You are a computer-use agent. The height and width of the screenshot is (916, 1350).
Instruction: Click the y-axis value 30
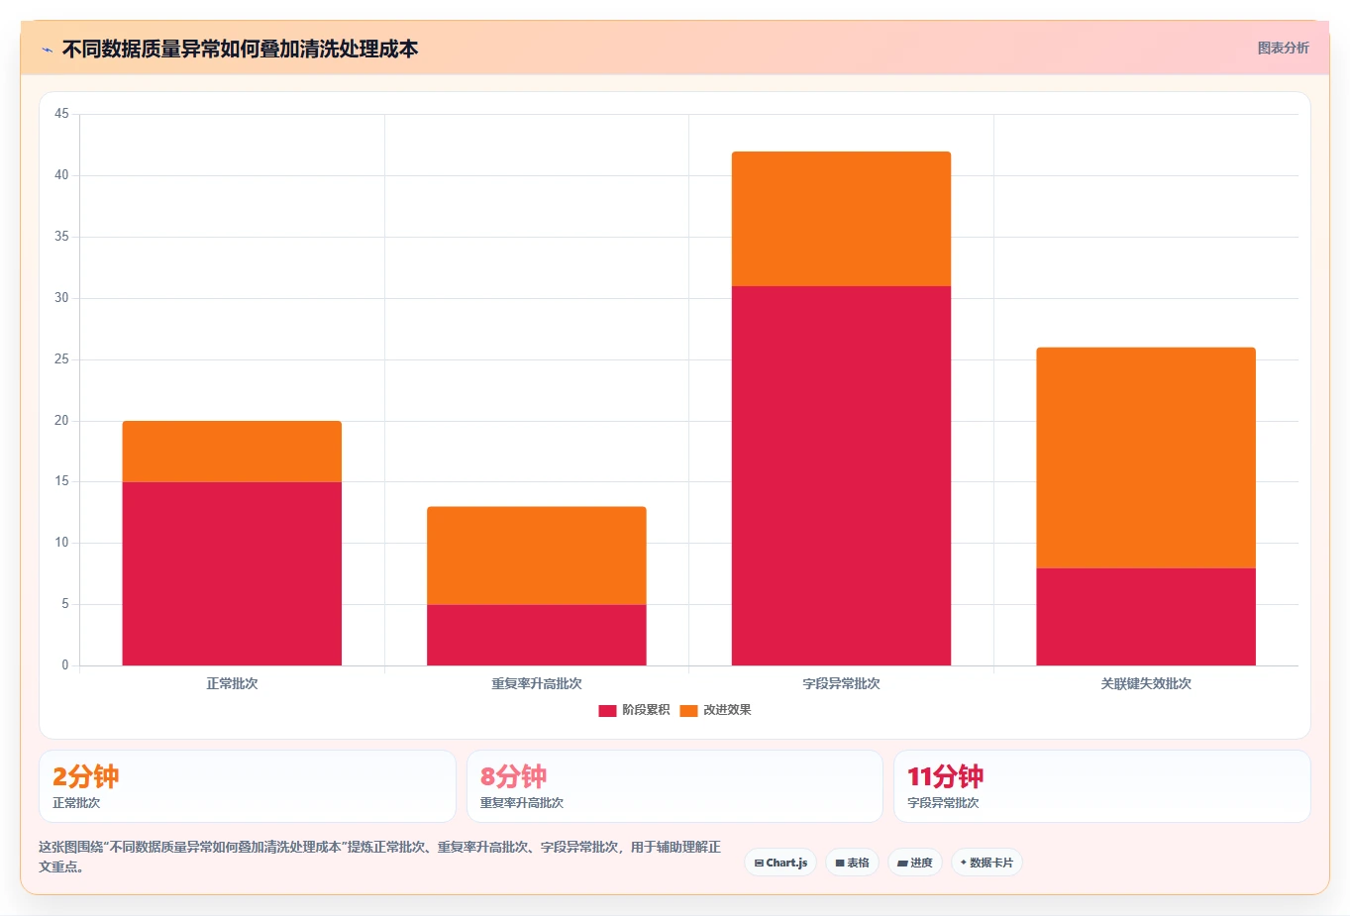pos(61,298)
